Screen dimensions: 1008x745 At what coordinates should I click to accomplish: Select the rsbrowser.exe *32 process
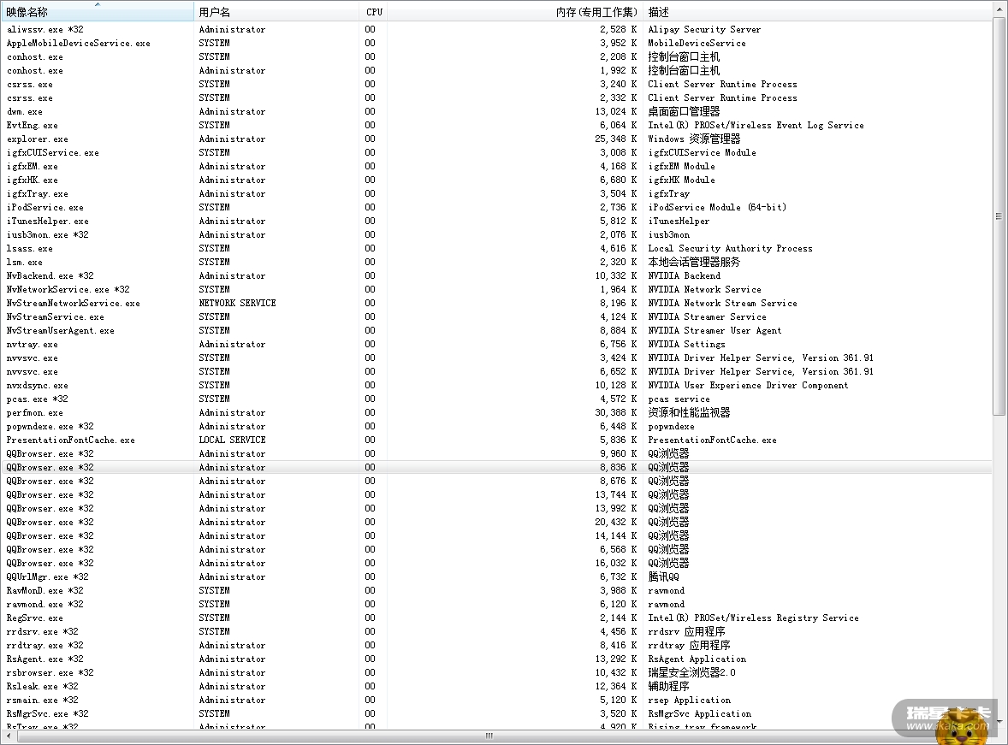click(496, 673)
